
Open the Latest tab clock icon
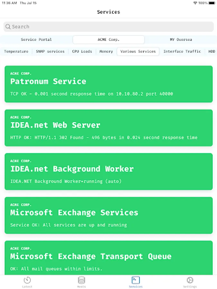point(27,280)
